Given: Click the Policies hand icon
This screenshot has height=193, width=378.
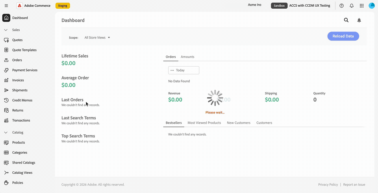Looking at the screenshot, I should 6,183.
